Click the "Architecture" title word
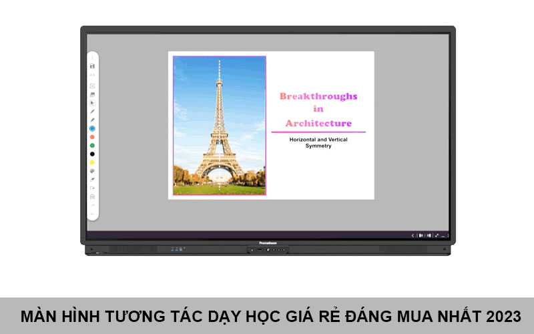The image size is (534, 334). pos(318,123)
